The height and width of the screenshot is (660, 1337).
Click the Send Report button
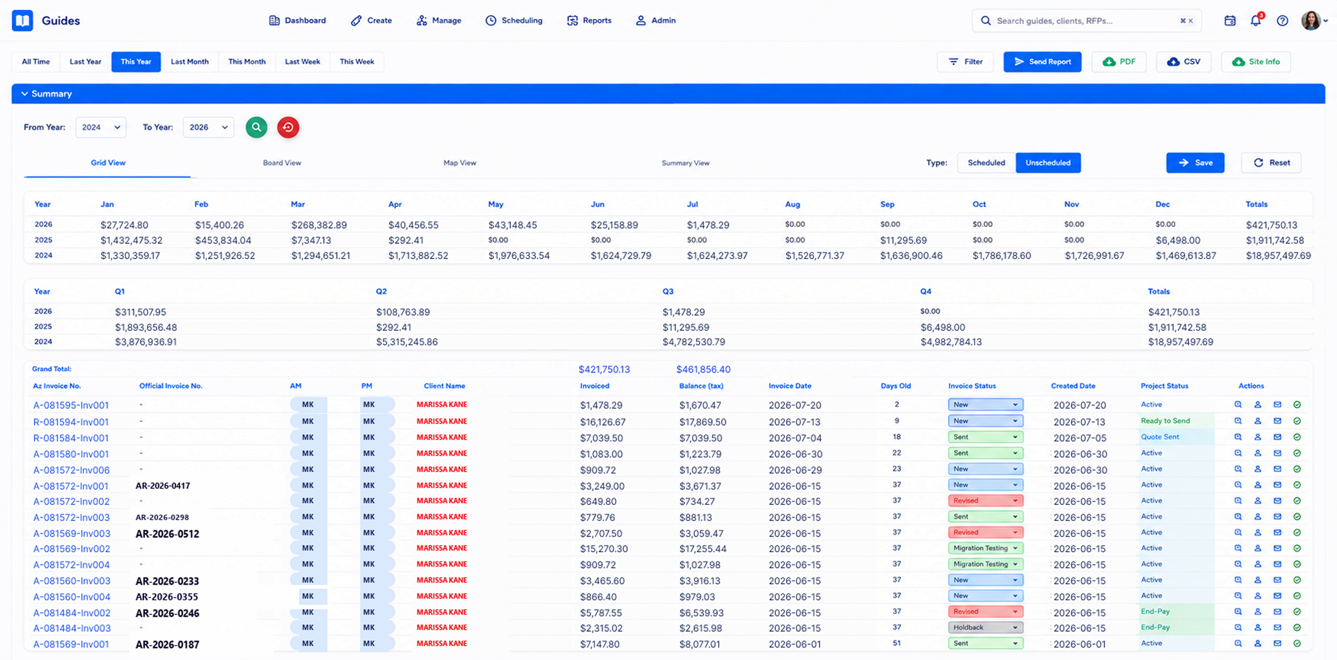(1042, 62)
